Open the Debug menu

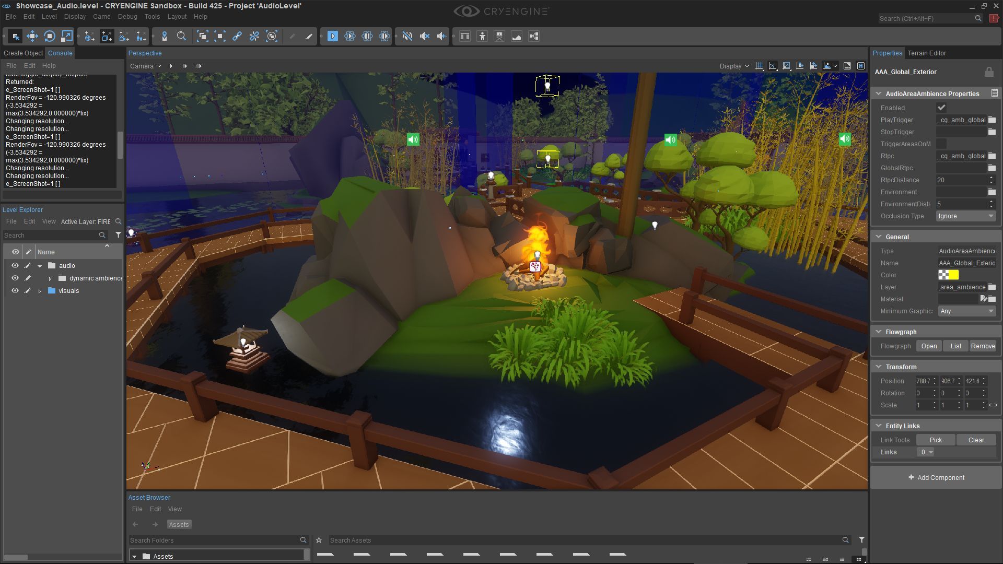coord(127,17)
